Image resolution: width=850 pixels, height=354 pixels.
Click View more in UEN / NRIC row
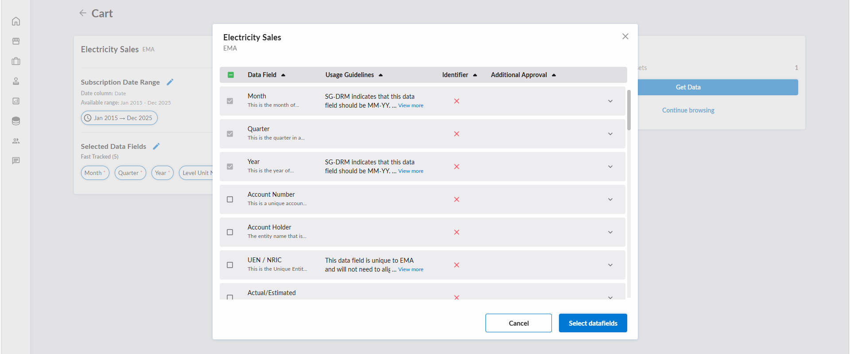coord(411,269)
